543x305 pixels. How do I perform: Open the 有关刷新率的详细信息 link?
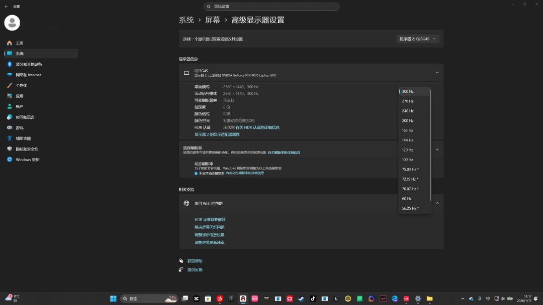(284, 152)
